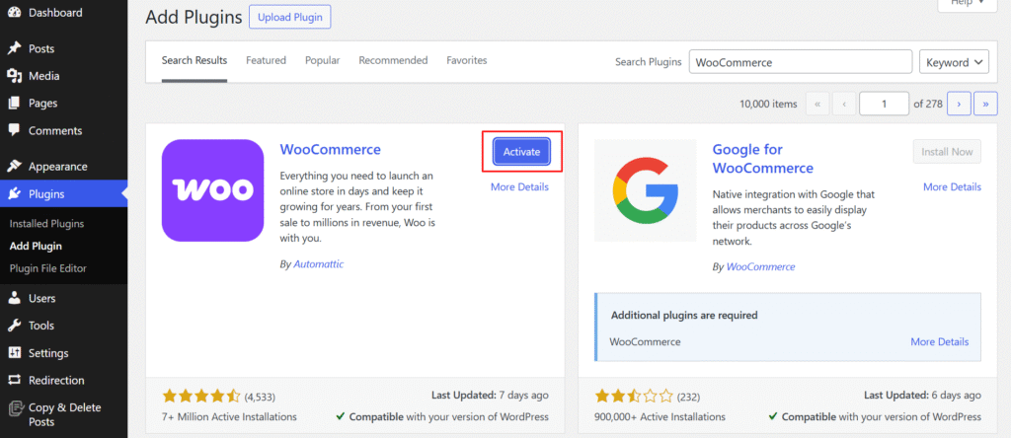The height and width of the screenshot is (438, 1011).
Task: Switch to Popular tab
Action: [323, 60]
